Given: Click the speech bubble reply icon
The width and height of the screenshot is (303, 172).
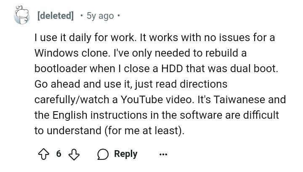Looking at the screenshot, I should pyautogui.click(x=103, y=154).
